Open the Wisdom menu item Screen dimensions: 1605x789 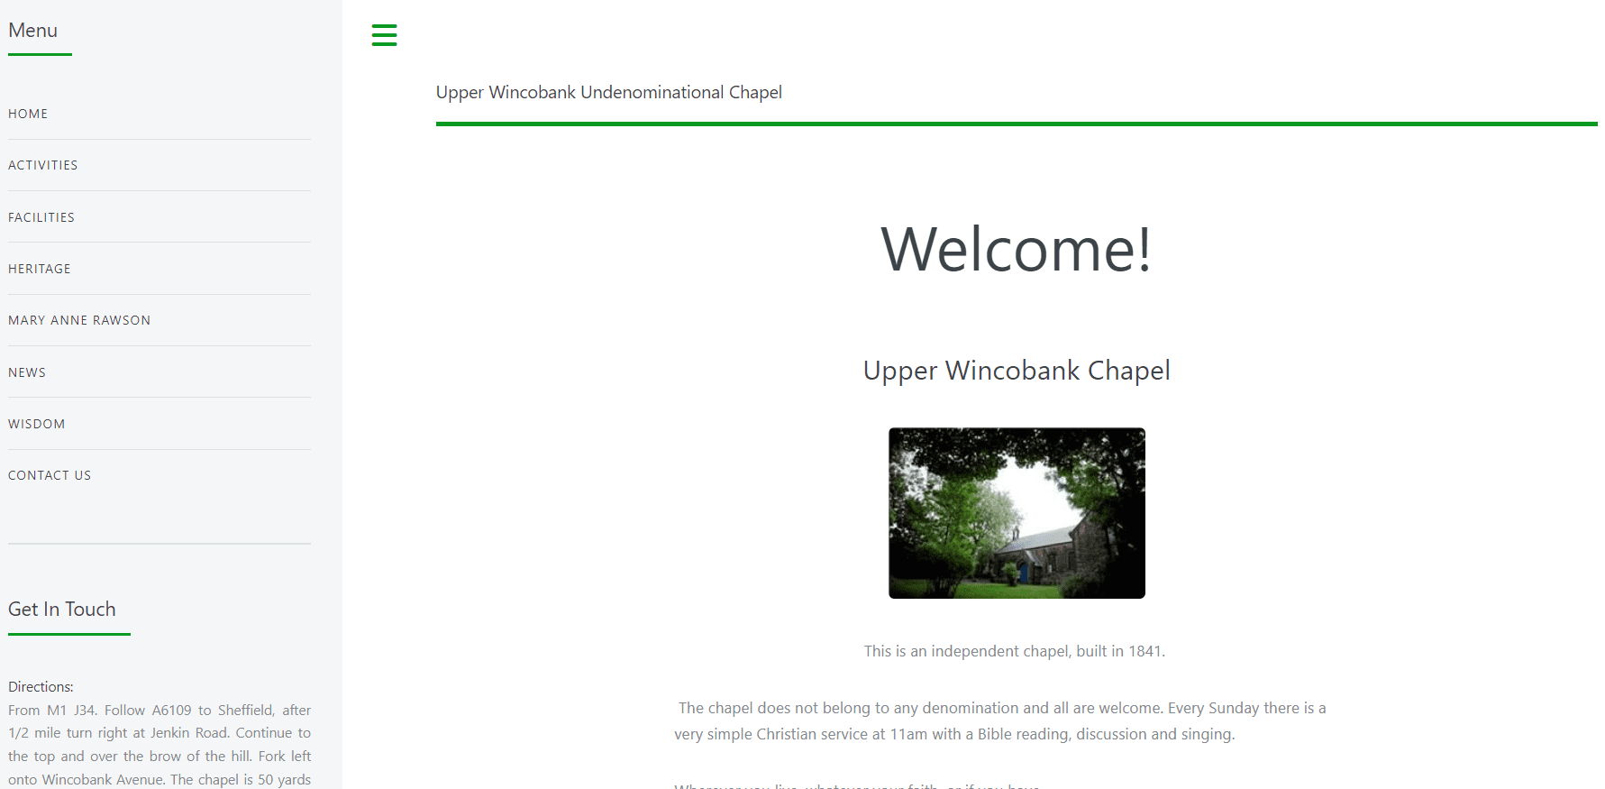(37, 424)
